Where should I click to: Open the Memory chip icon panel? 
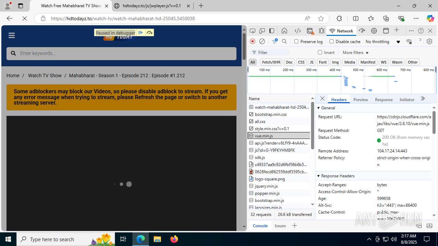click(x=374, y=31)
